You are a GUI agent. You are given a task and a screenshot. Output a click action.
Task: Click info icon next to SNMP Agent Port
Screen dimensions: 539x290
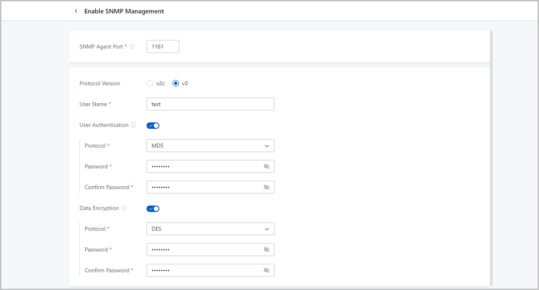pos(132,47)
